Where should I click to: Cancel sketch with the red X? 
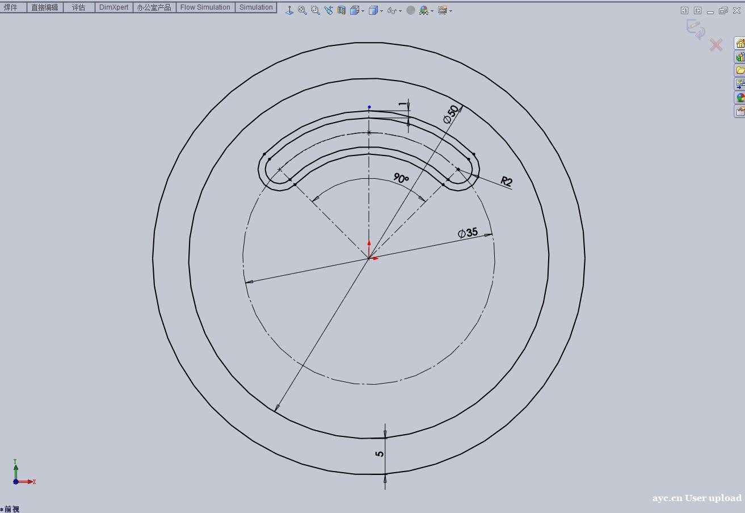[x=716, y=45]
